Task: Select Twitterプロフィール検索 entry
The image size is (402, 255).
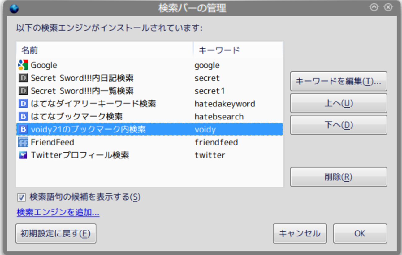Action: (80, 155)
